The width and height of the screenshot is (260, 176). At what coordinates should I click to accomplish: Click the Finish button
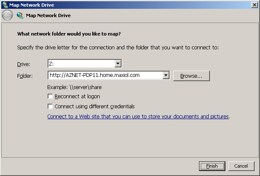click(212, 166)
